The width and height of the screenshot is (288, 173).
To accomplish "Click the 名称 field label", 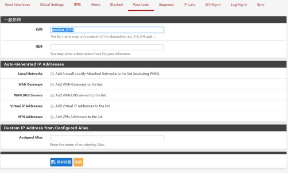I will pyautogui.click(x=39, y=29).
